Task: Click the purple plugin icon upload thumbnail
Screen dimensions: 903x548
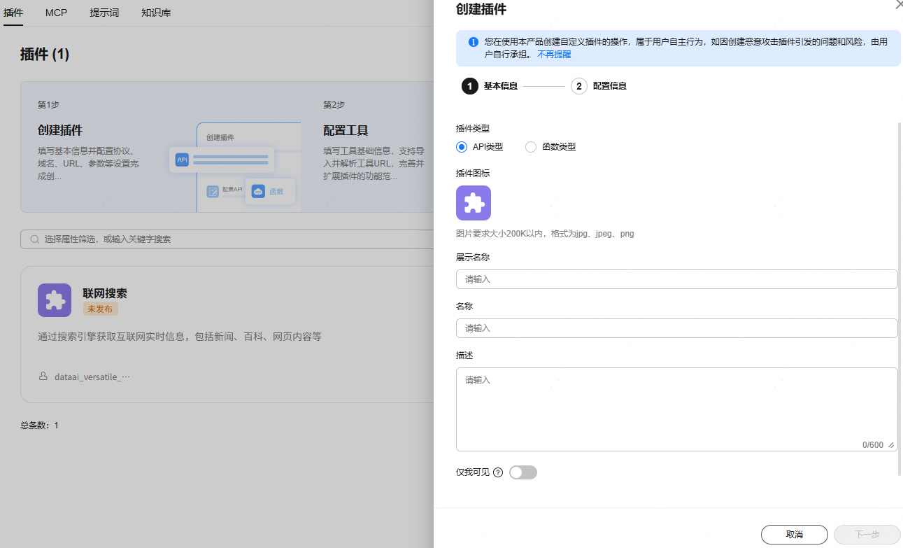Action: pos(473,203)
